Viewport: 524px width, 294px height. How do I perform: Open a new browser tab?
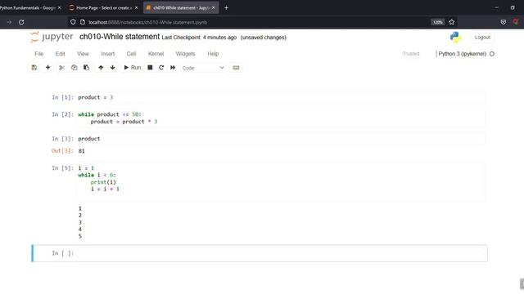(x=226, y=7)
